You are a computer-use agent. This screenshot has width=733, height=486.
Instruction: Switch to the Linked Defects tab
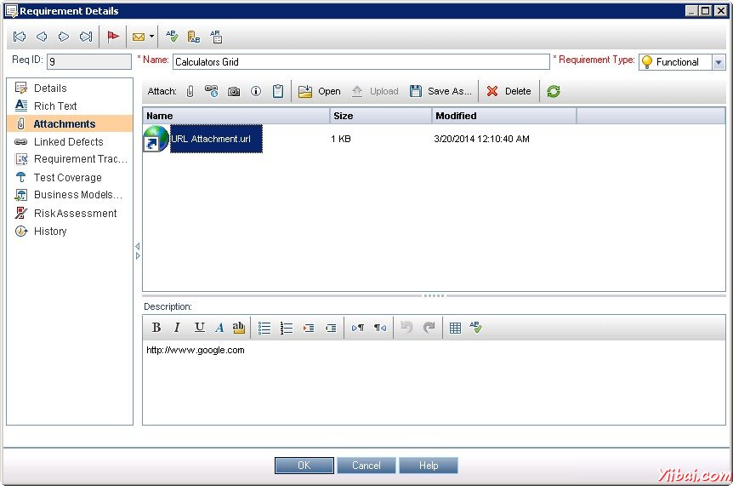click(x=68, y=142)
